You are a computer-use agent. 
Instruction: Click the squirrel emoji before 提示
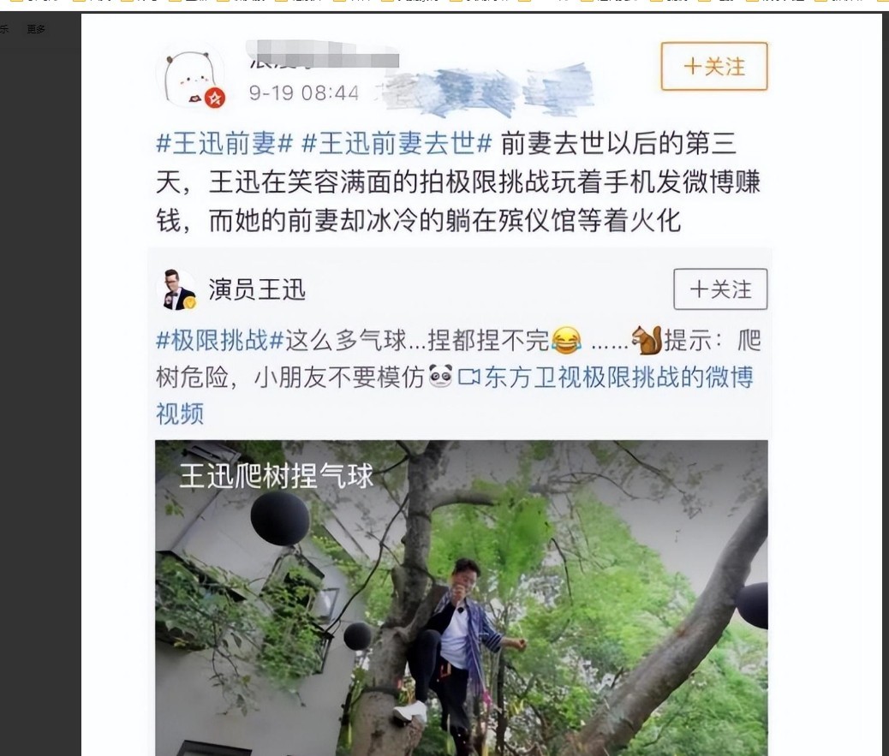point(647,340)
